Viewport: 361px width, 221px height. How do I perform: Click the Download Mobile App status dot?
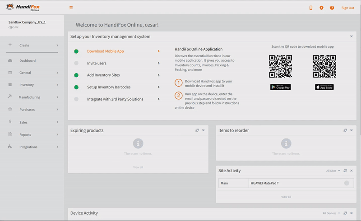76,51
